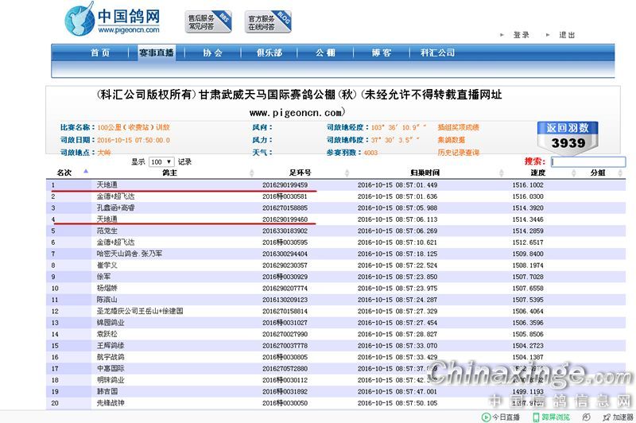636x423 pixels.
Task: Click the 加速器 rocket icon
Action: (606, 417)
